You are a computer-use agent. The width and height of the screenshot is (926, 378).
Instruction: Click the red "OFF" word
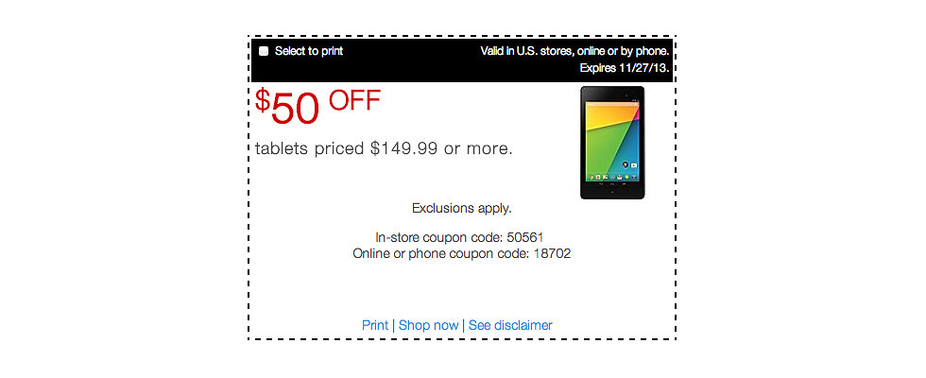[x=354, y=100]
